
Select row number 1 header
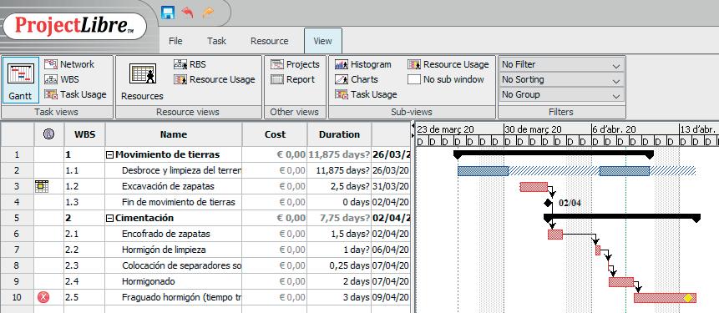(x=17, y=155)
